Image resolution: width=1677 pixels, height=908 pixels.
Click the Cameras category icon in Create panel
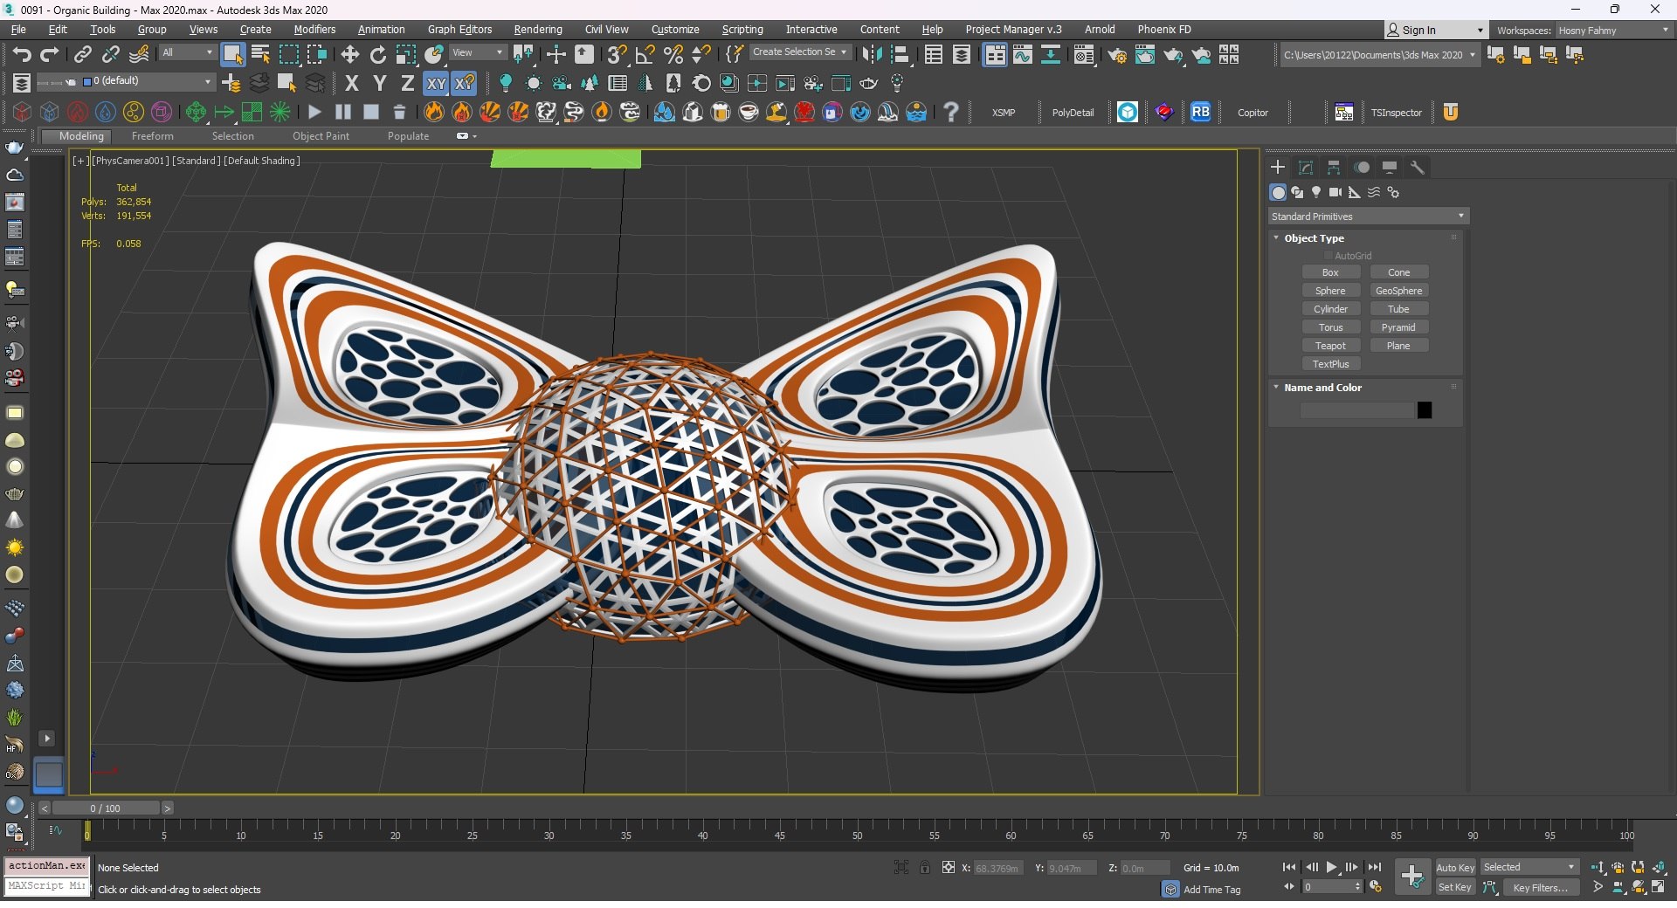[1335, 192]
